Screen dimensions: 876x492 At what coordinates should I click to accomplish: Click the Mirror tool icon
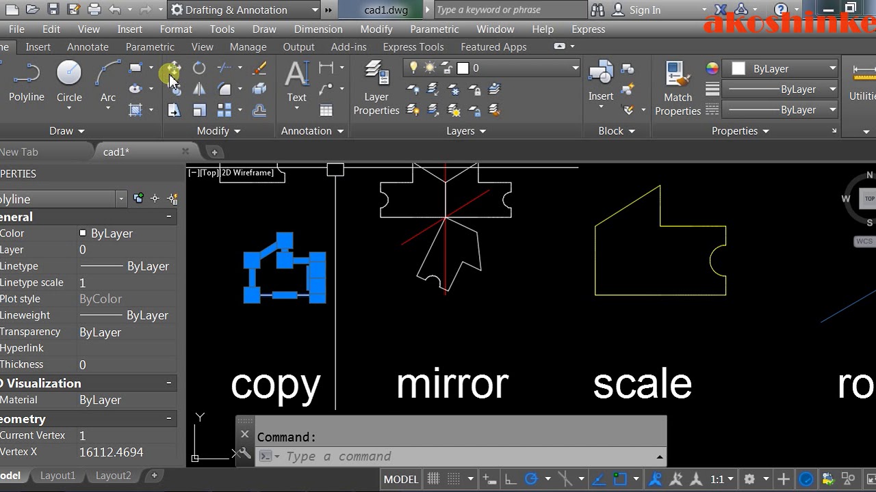click(199, 89)
